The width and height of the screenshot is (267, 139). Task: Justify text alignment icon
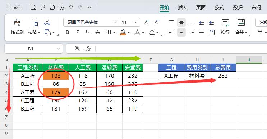202,32
